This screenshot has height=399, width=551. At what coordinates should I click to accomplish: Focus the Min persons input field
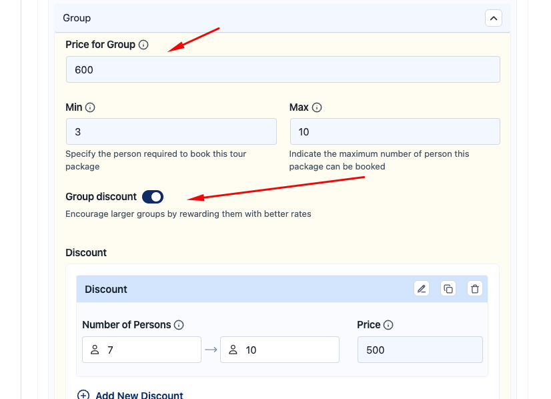[171, 132]
